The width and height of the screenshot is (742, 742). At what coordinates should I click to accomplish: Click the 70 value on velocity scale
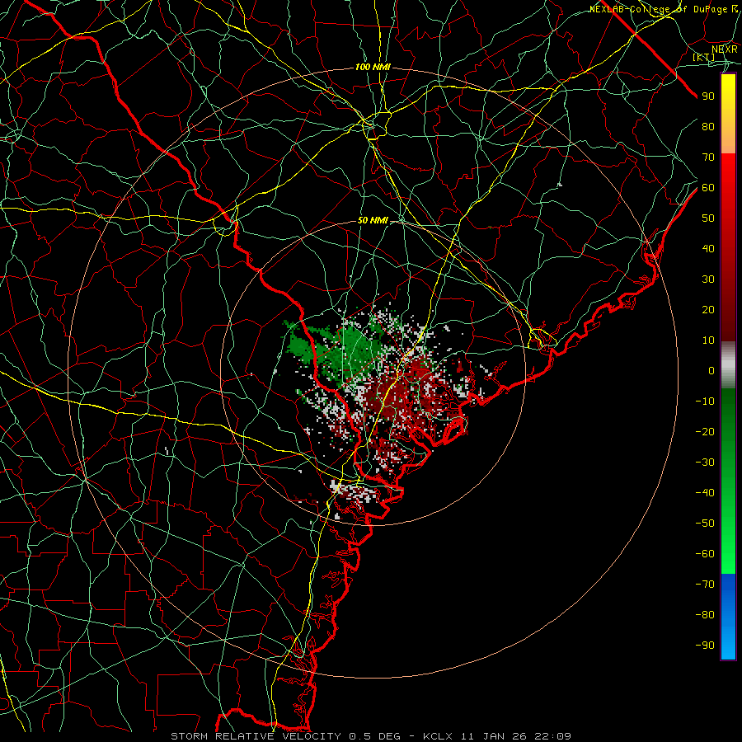point(708,157)
